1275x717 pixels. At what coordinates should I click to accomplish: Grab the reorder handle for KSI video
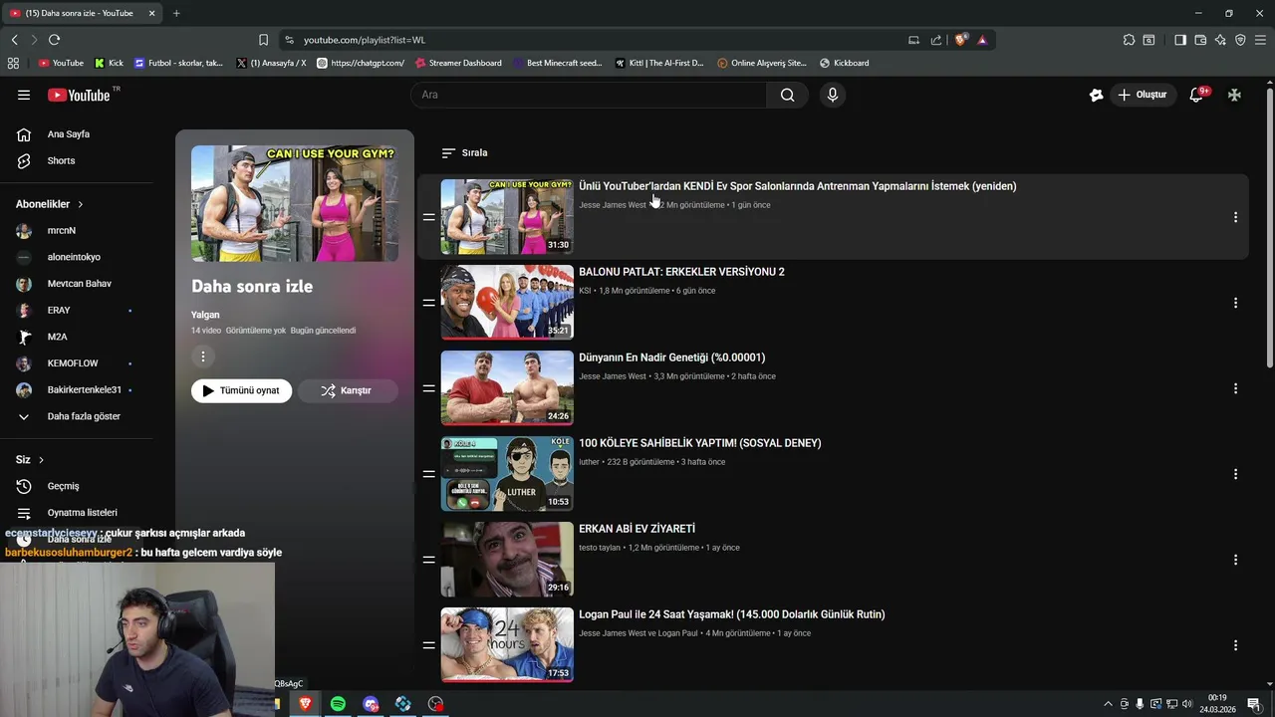pos(428,303)
